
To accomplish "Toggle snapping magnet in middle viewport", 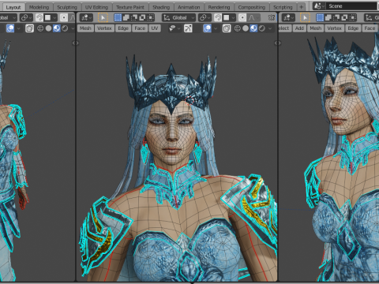I will [218, 17].
